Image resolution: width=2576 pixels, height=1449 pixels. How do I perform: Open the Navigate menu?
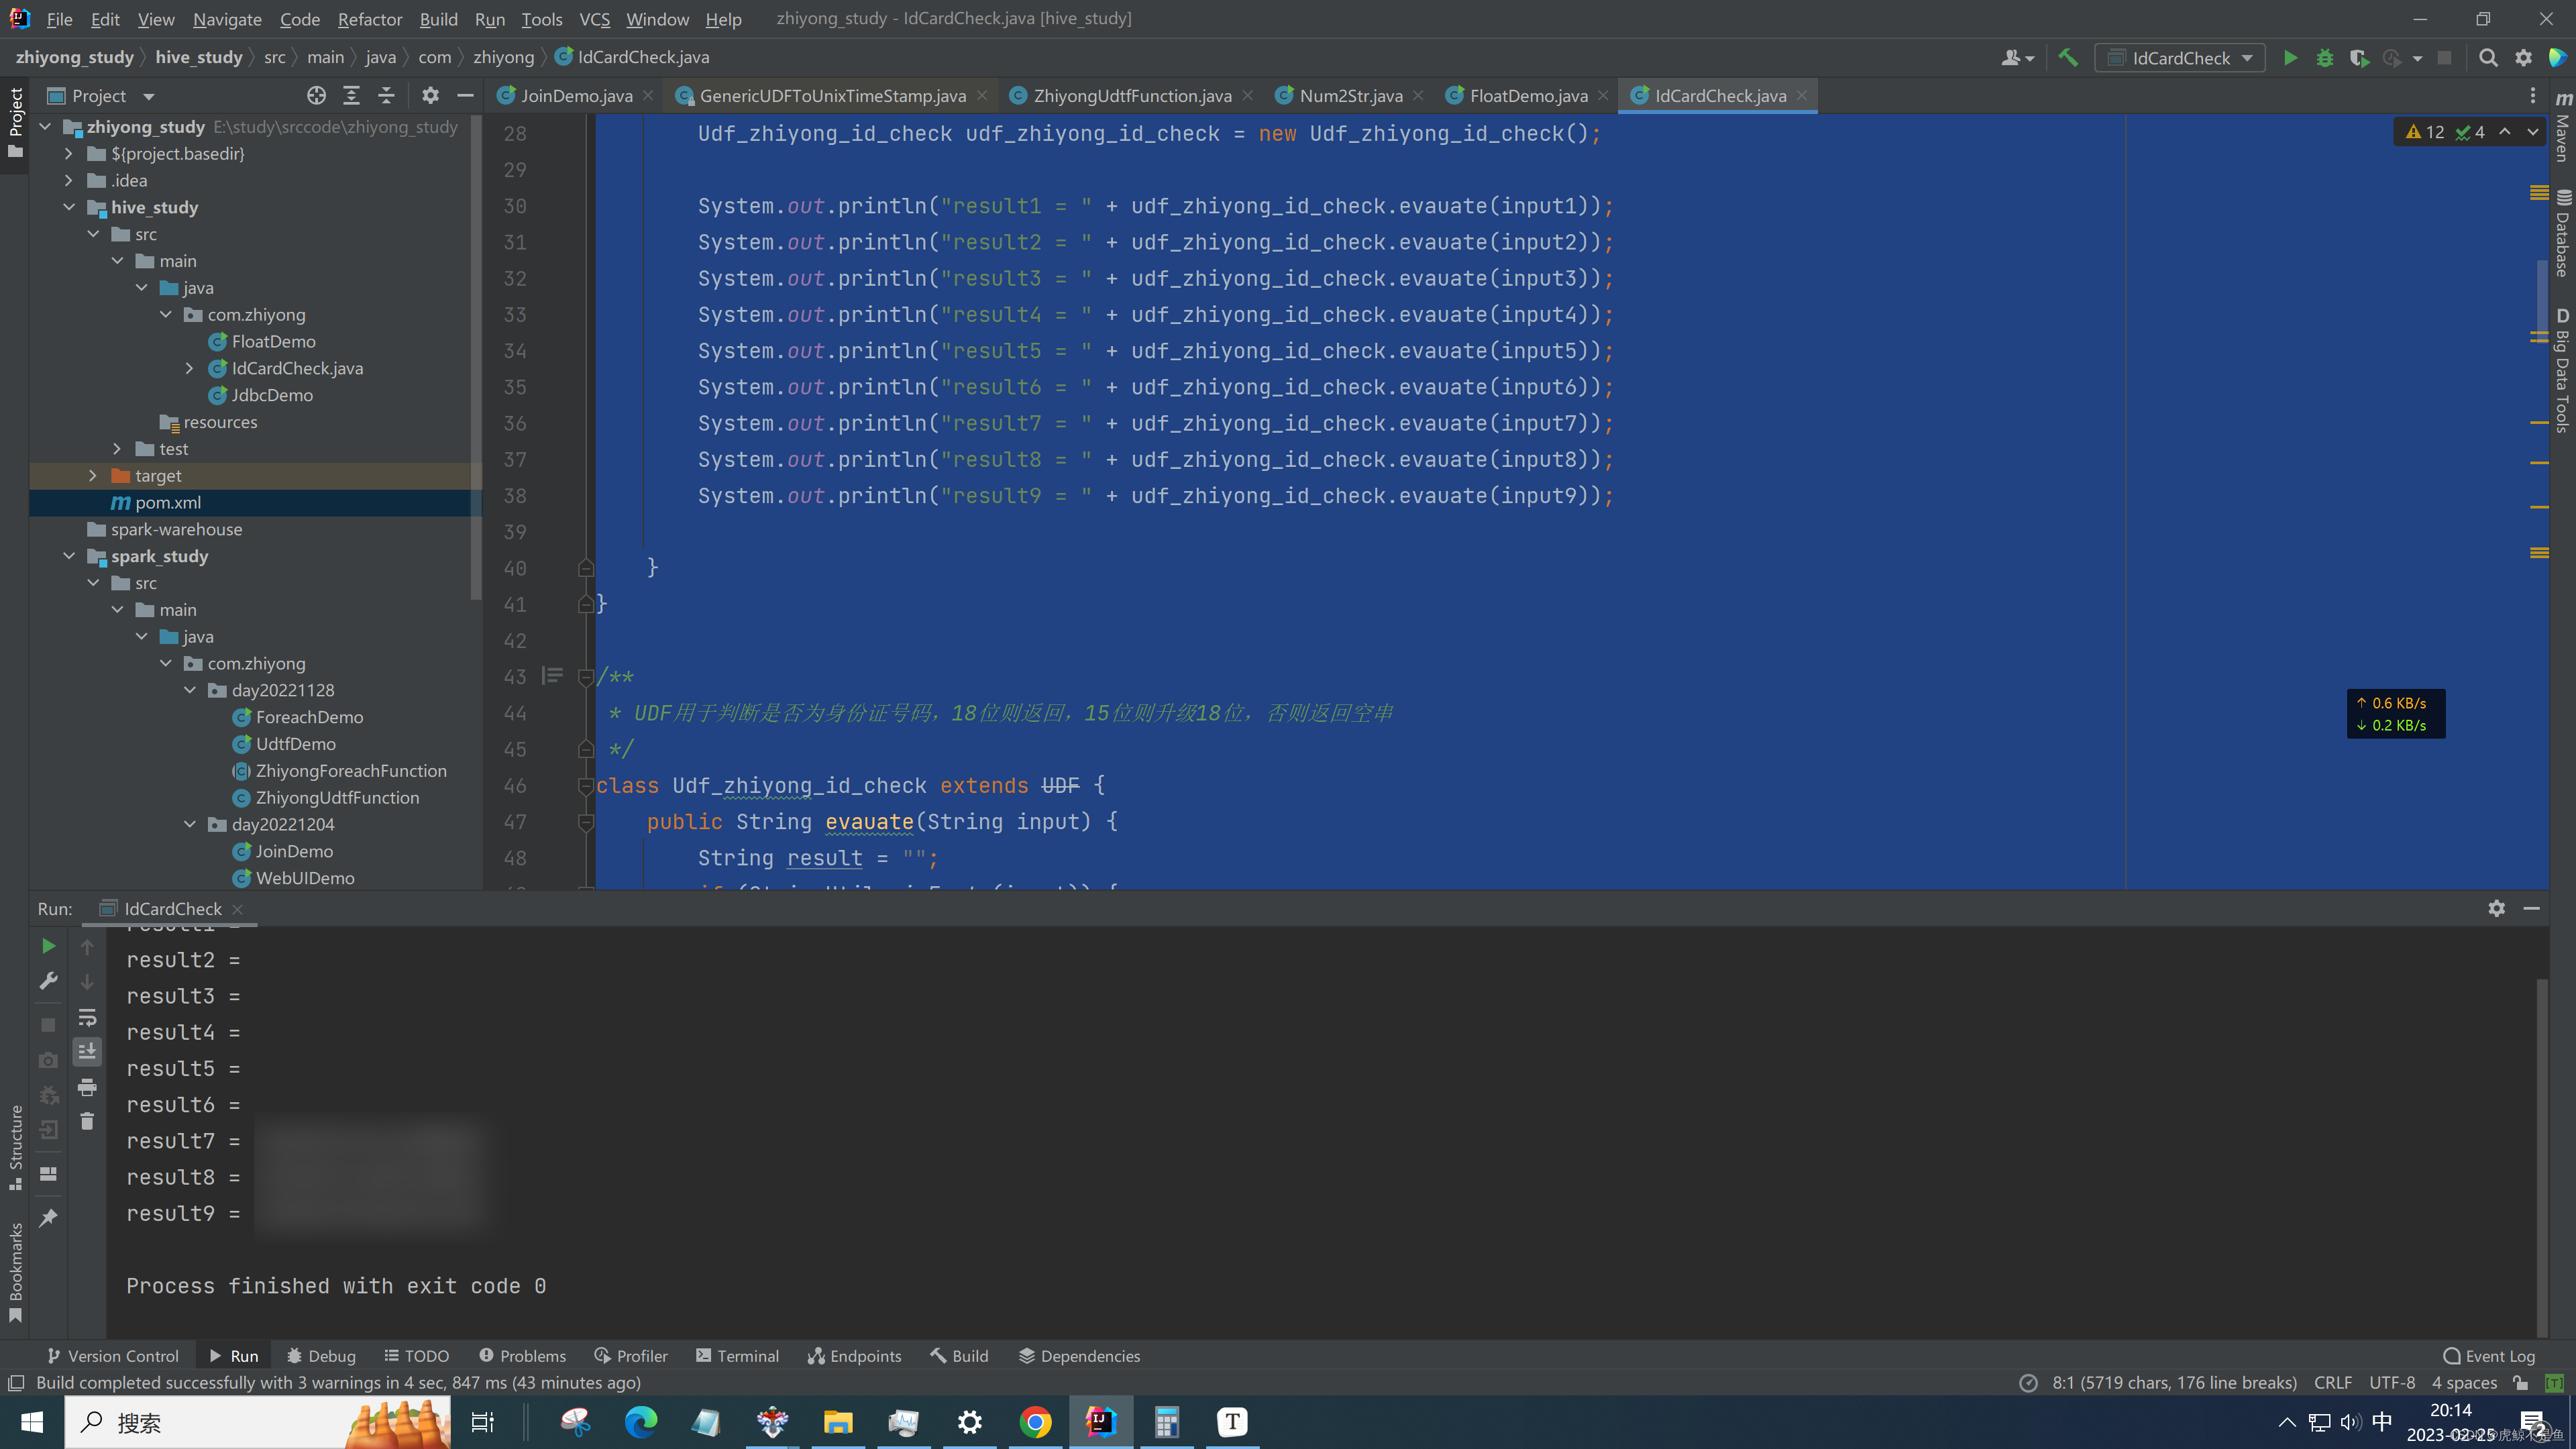227,19
